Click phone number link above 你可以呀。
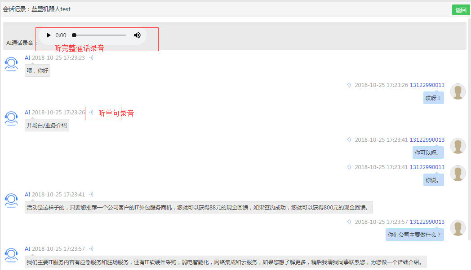This screenshot has width=471, height=270. click(427, 140)
